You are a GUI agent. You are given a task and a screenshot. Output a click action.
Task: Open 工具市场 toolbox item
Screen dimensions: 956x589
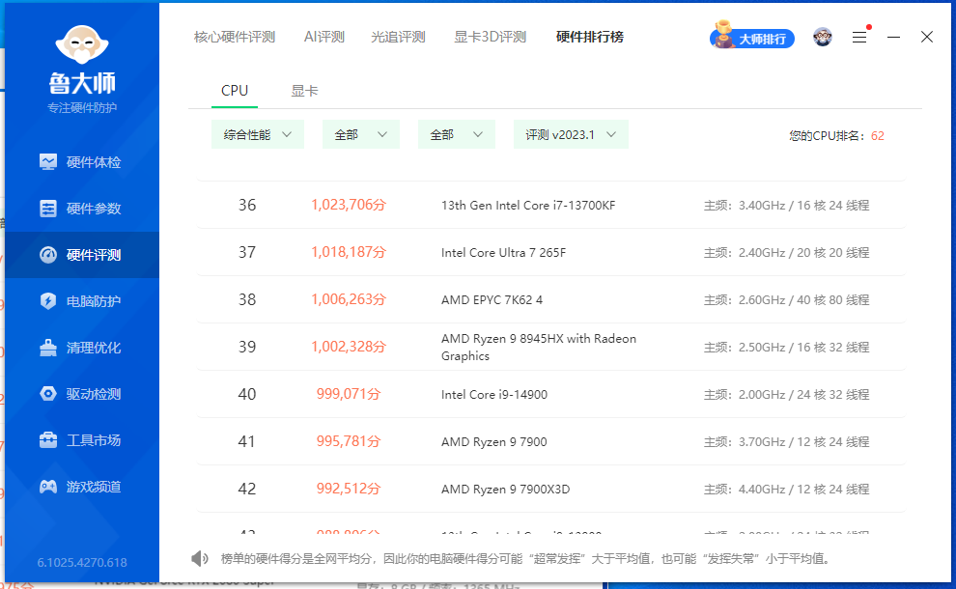coord(82,440)
